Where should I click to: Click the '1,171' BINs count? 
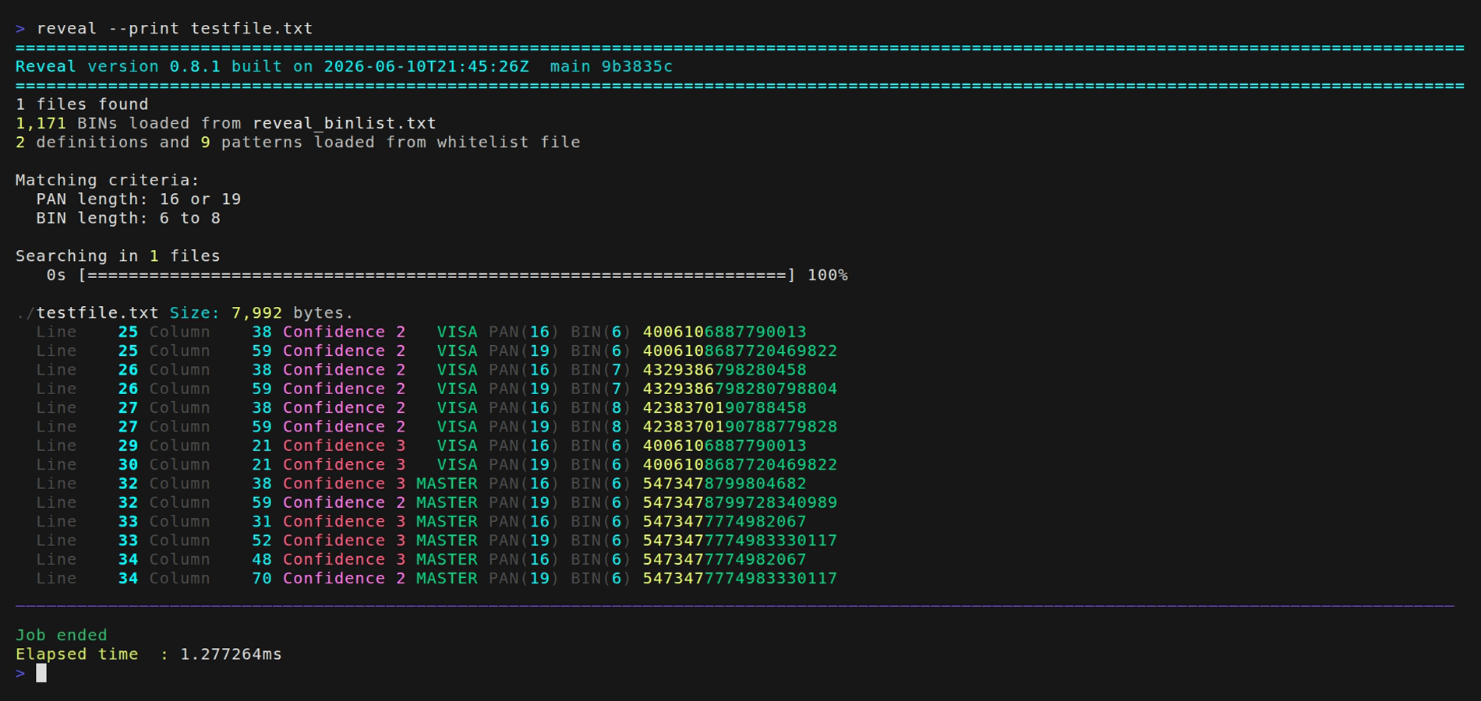click(x=41, y=124)
